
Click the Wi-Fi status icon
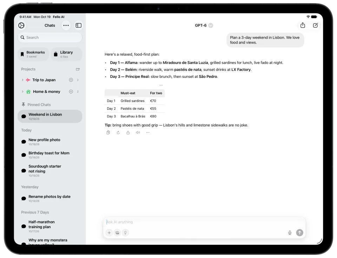308,17
